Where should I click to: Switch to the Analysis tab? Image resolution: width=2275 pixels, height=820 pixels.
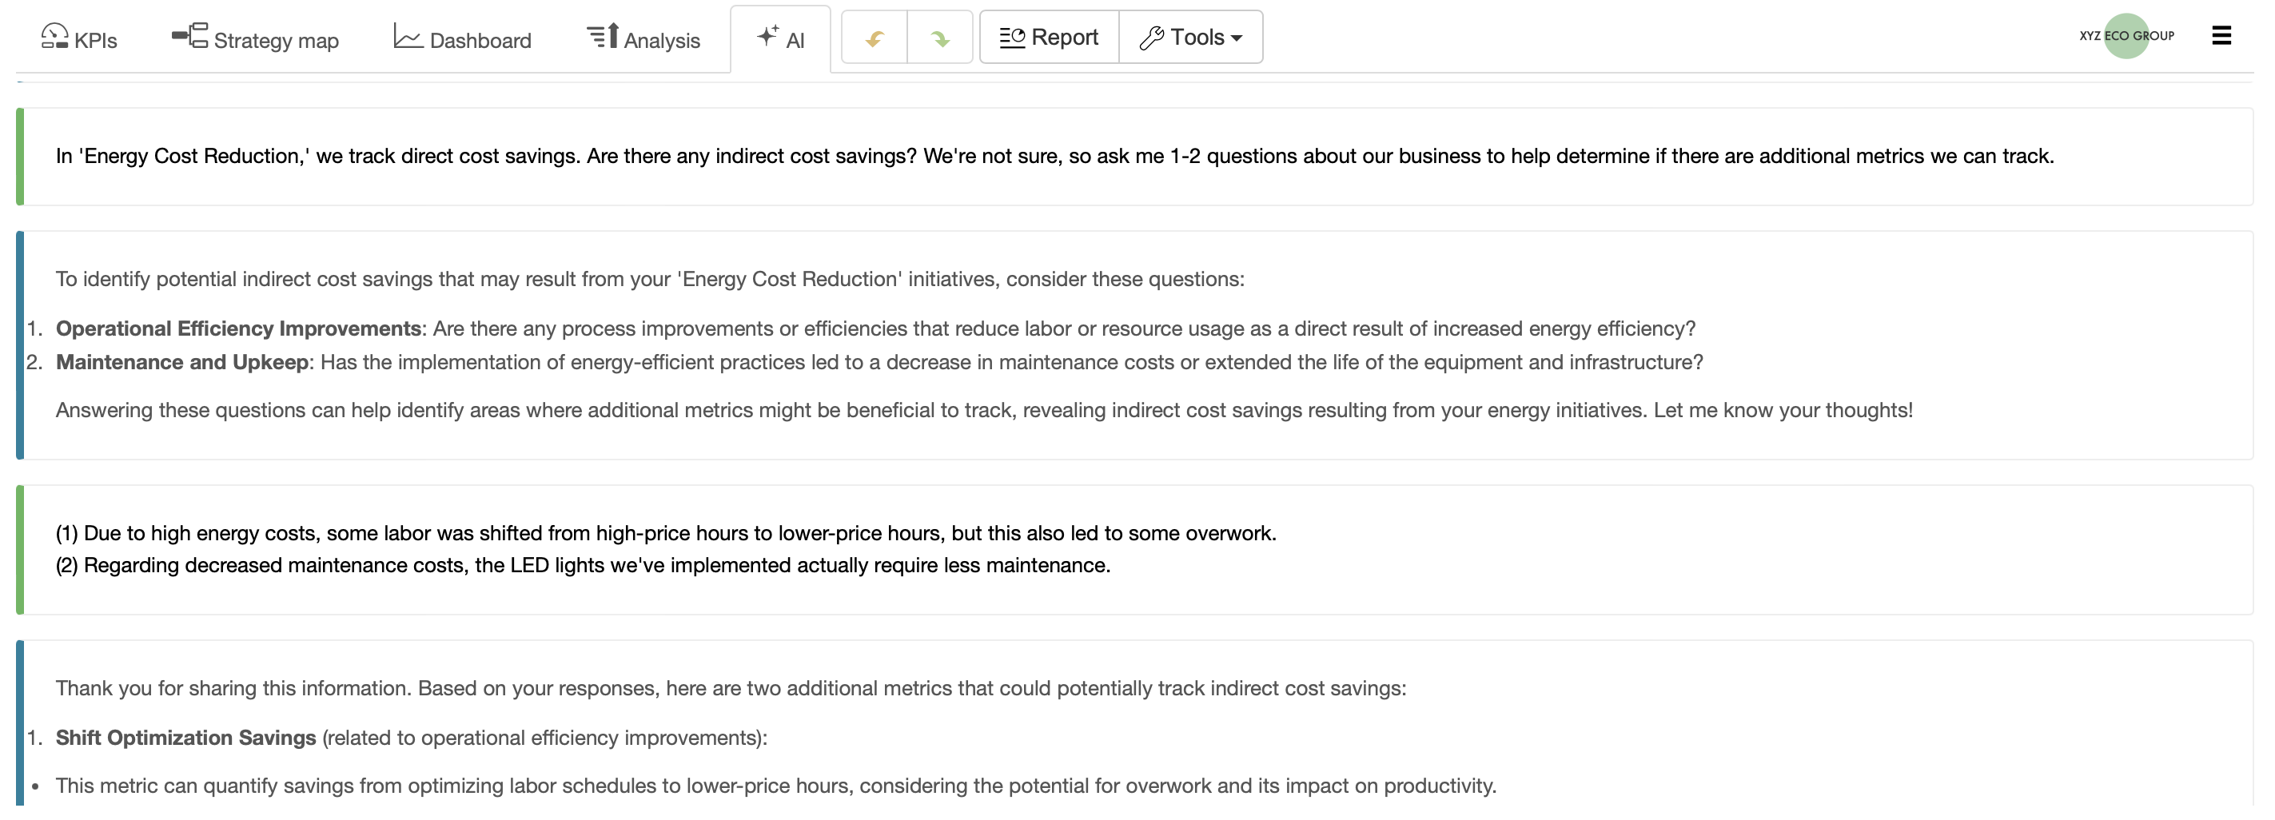643,39
